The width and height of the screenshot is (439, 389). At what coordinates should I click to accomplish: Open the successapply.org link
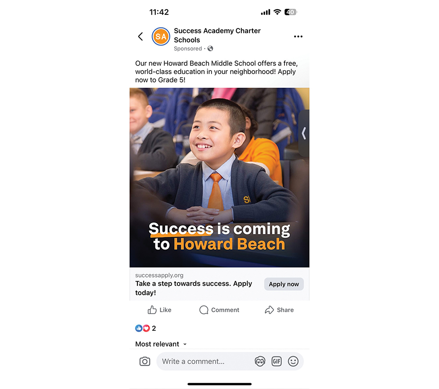(x=159, y=275)
